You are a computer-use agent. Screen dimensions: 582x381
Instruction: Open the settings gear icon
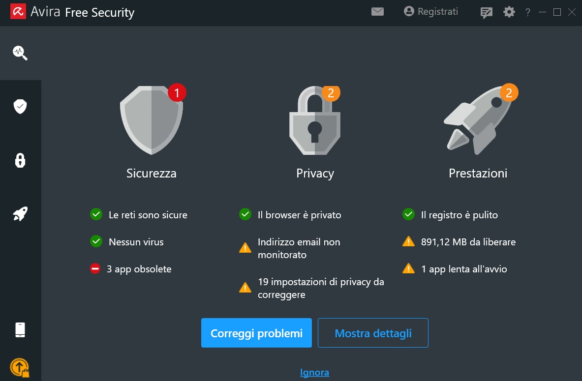point(509,11)
